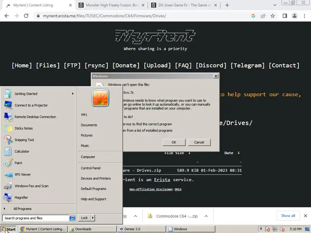Open Help and Support
The height and width of the screenshot is (233, 311).
94,199
